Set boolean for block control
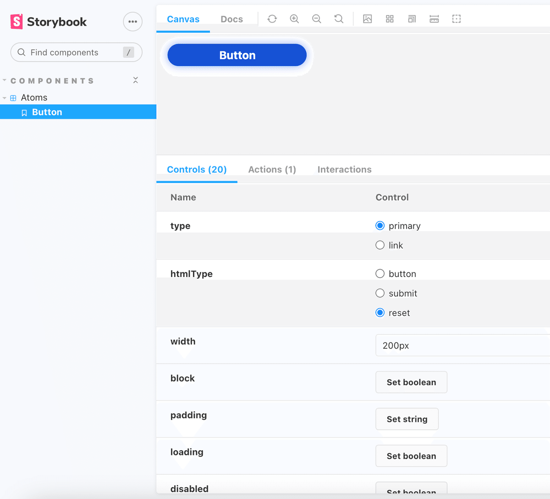The width and height of the screenshot is (550, 499). click(x=412, y=382)
